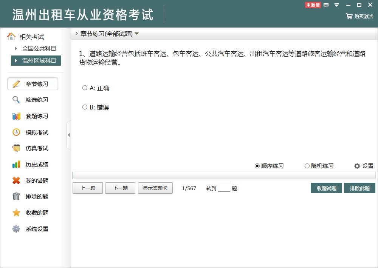Click the 温州出租车从业资格考试 title

83,14
